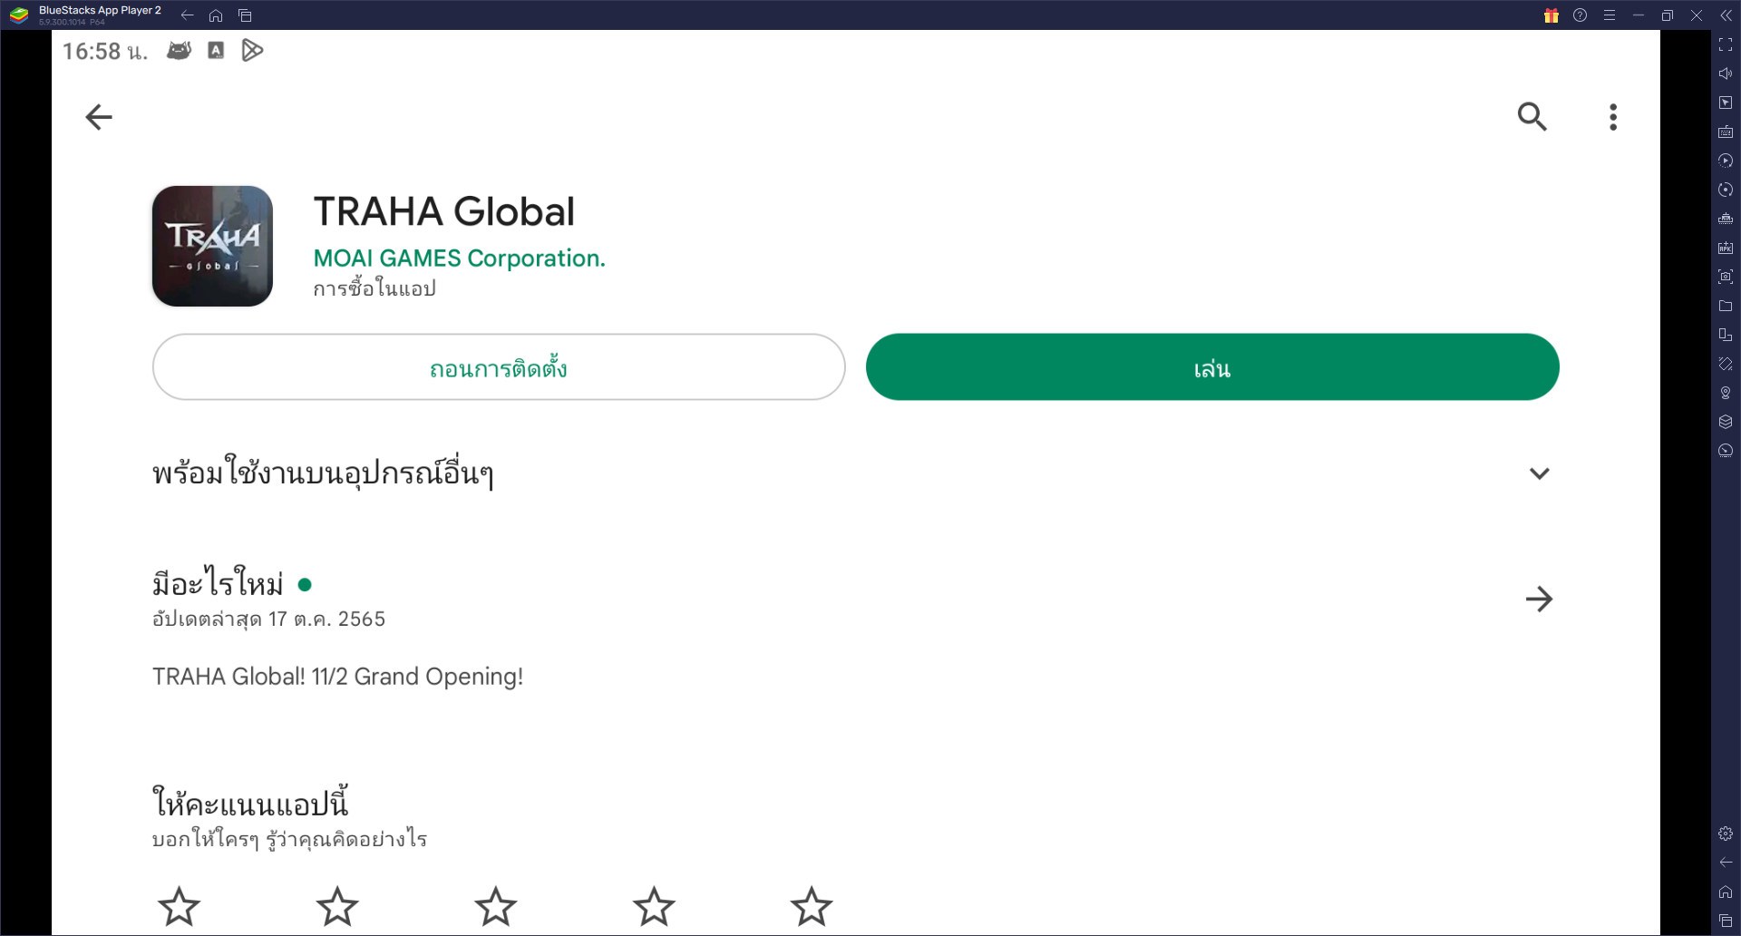Open multi-instance manager icon in sidebar
1741x936 pixels.
pyautogui.click(x=1726, y=219)
